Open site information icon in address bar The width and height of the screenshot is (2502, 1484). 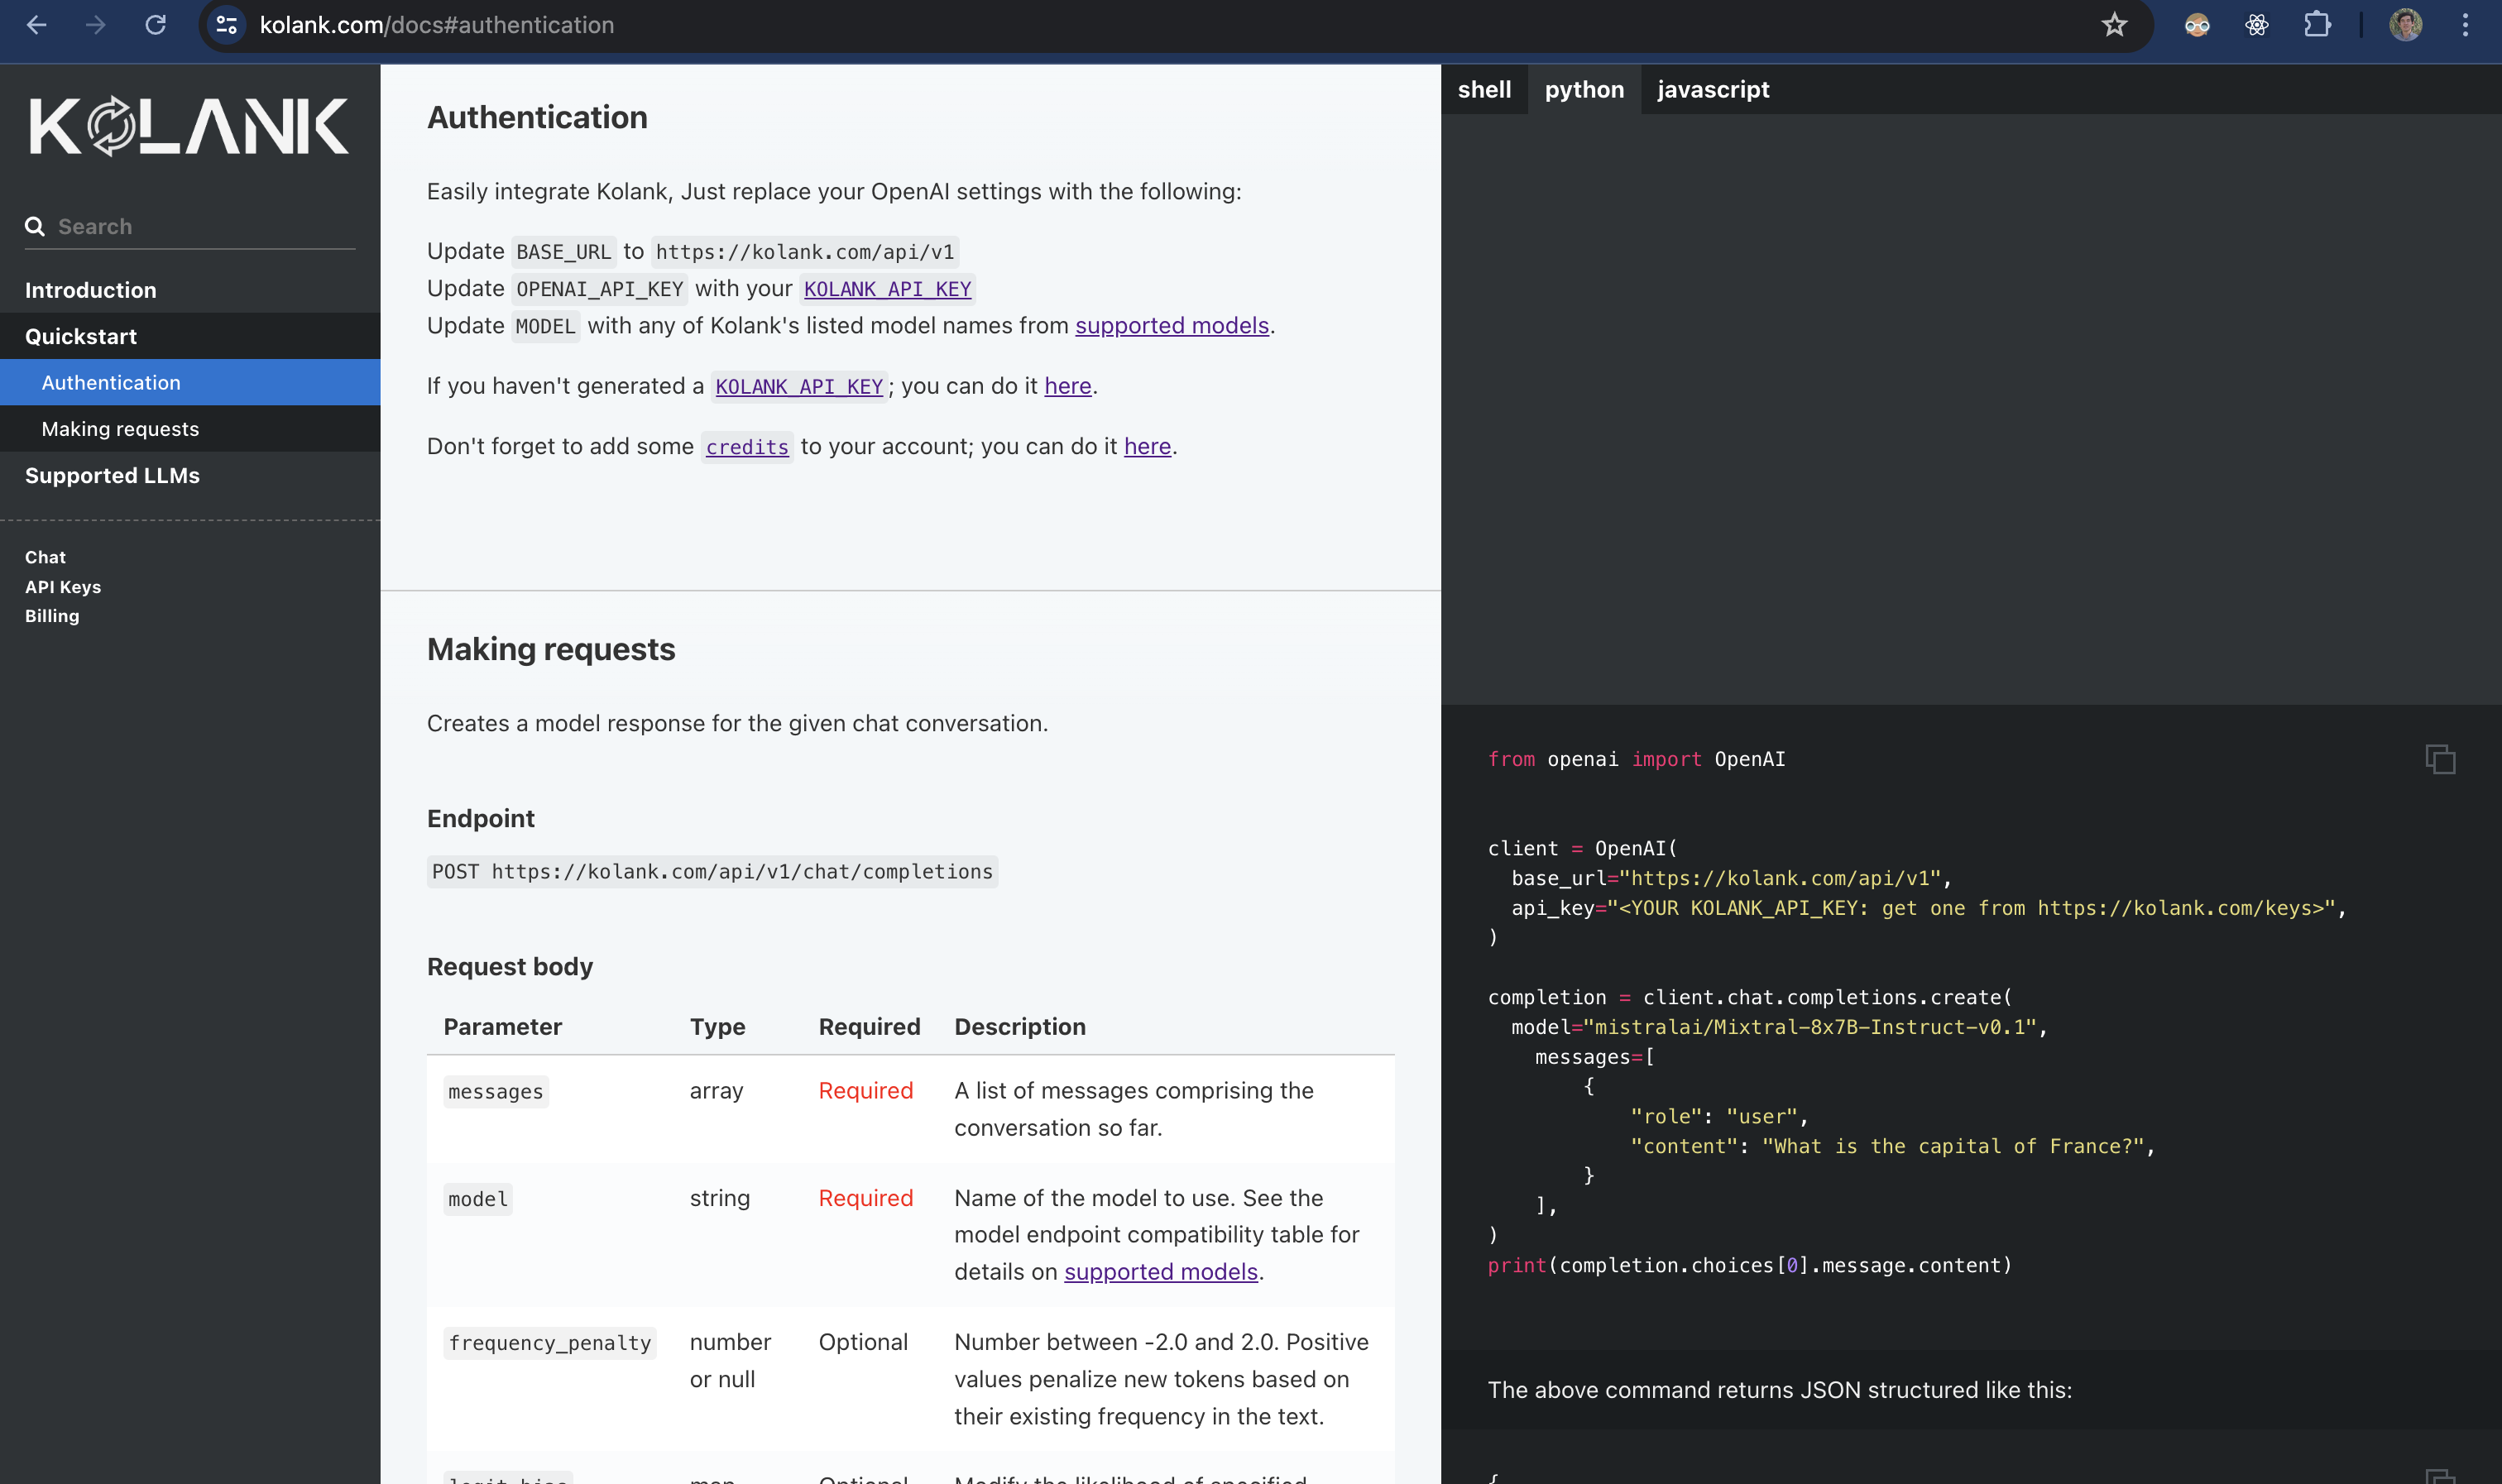click(227, 25)
